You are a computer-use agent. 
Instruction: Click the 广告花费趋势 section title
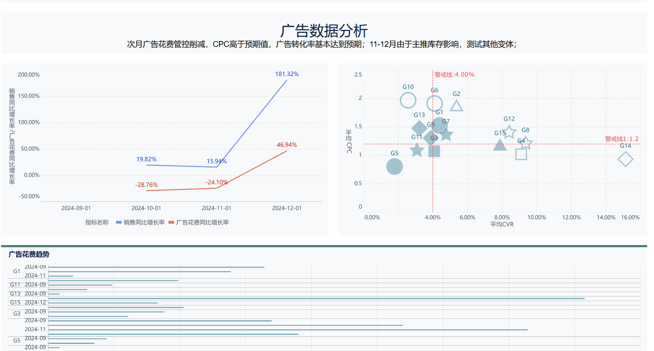(x=29, y=254)
